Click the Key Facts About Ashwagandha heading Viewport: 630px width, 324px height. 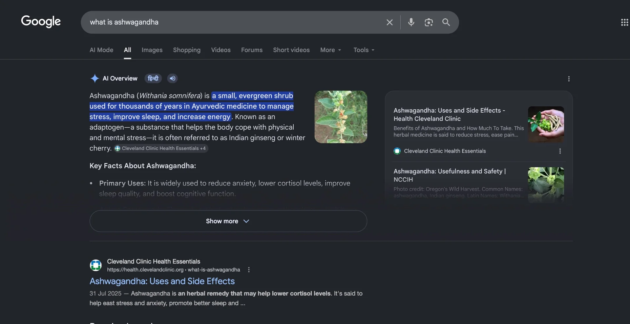[143, 166]
